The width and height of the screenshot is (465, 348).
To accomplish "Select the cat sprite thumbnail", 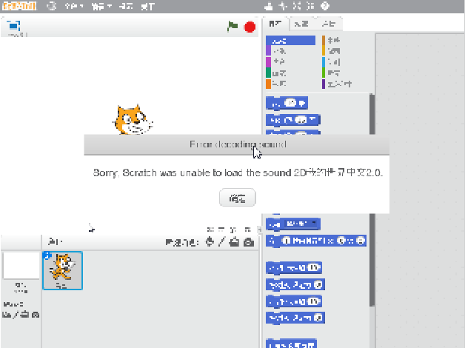I will [63, 270].
